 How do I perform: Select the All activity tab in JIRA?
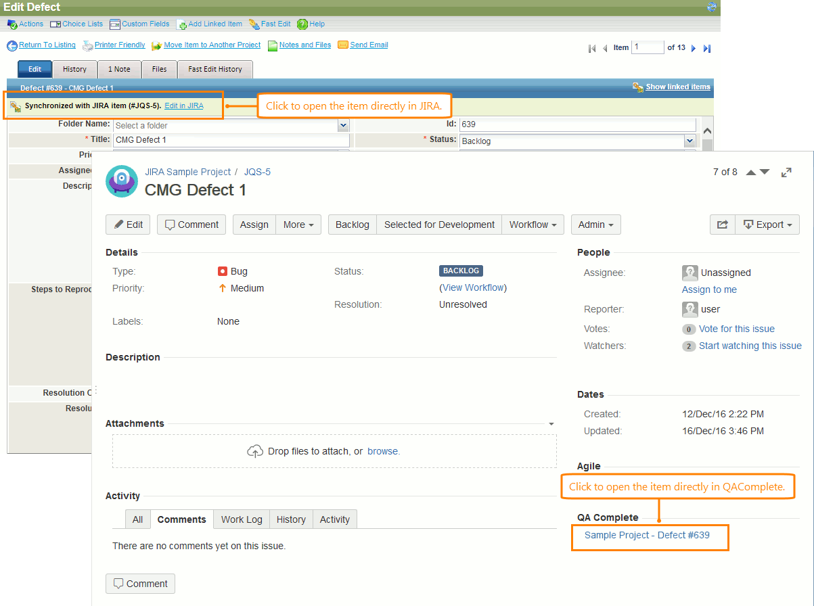coord(138,519)
